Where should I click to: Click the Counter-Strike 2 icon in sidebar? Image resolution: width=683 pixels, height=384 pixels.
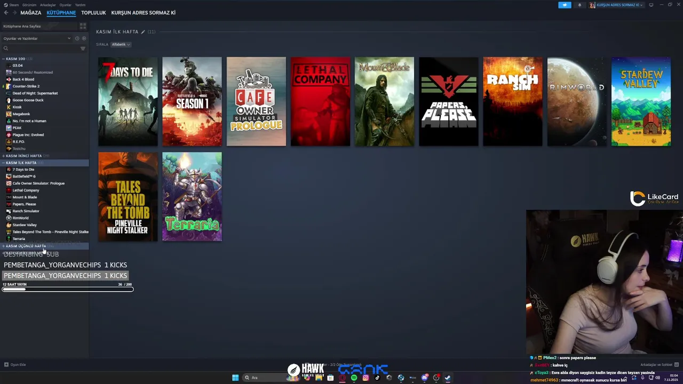(x=9, y=86)
